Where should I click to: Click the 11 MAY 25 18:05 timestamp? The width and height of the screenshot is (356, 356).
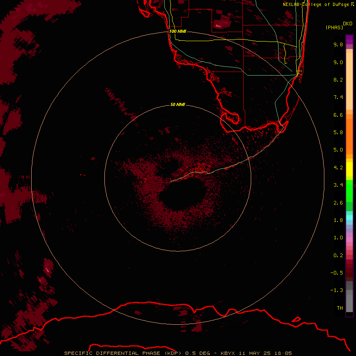265,353
